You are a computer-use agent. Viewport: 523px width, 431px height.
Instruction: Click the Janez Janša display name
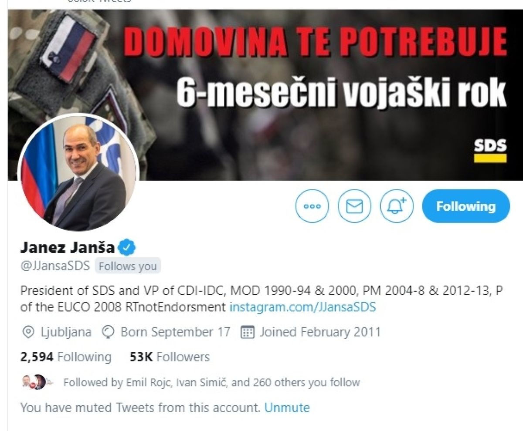point(68,248)
